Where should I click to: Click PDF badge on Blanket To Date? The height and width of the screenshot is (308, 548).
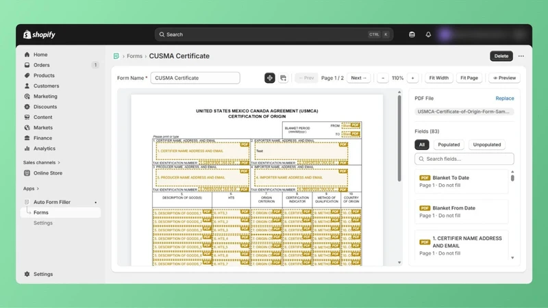tap(425, 178)
